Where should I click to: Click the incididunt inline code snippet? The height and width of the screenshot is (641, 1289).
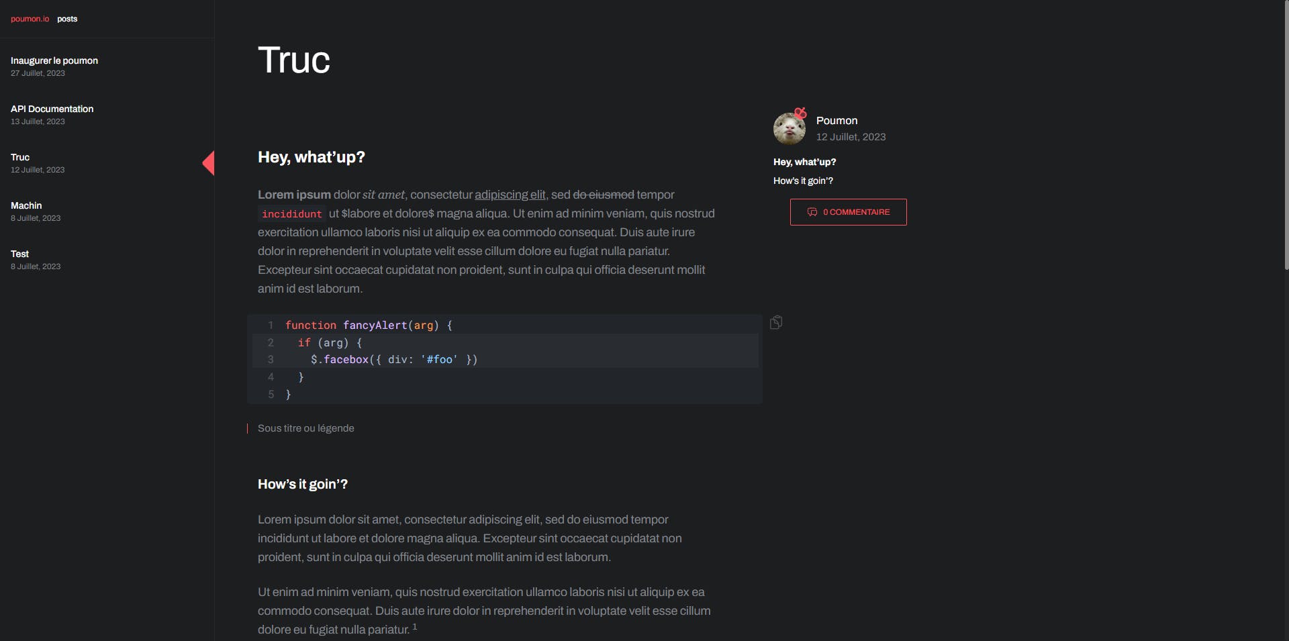coord(291,214)
